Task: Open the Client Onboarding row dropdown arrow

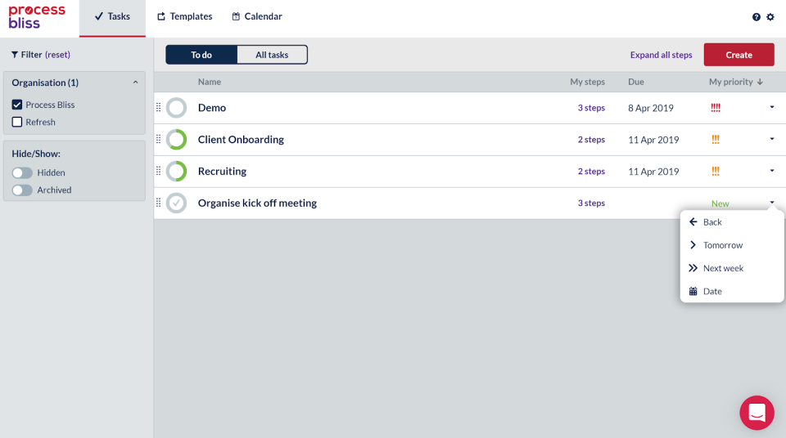Action: pyautogui.click(x=771, y=139)
